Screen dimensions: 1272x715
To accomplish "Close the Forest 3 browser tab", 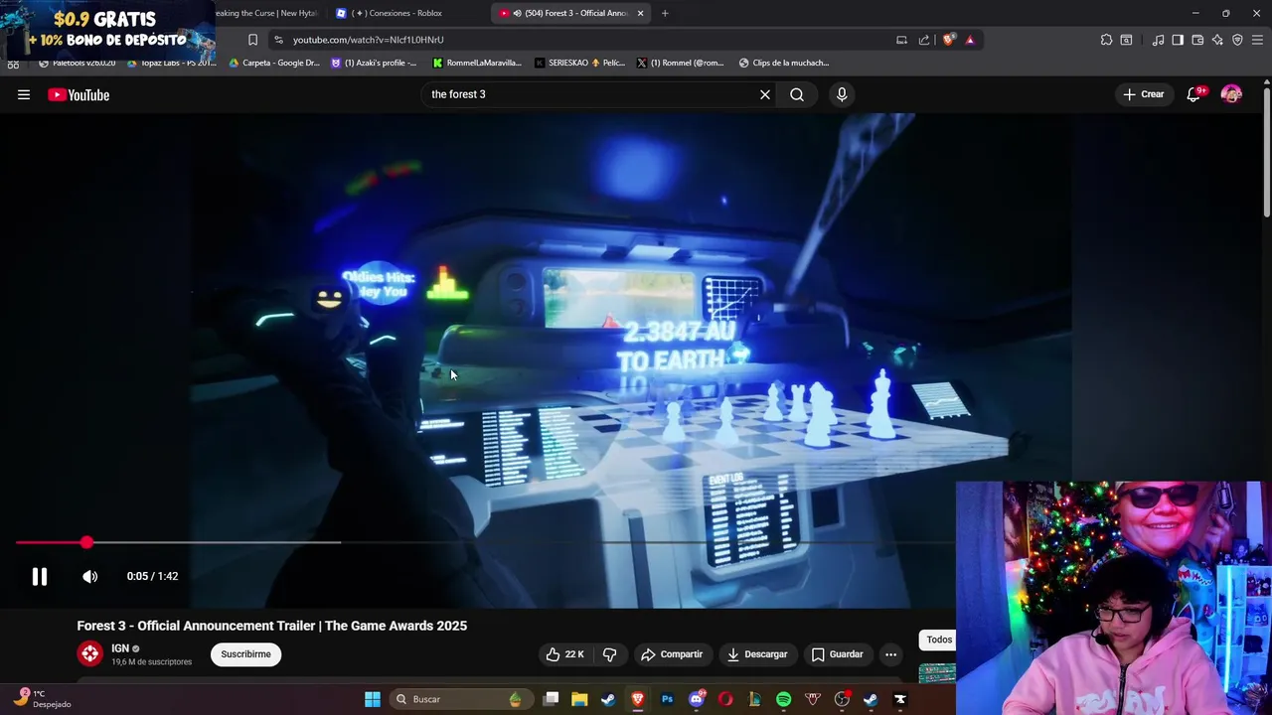I will (640, 13).
